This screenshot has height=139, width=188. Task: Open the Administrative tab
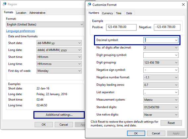37,13
